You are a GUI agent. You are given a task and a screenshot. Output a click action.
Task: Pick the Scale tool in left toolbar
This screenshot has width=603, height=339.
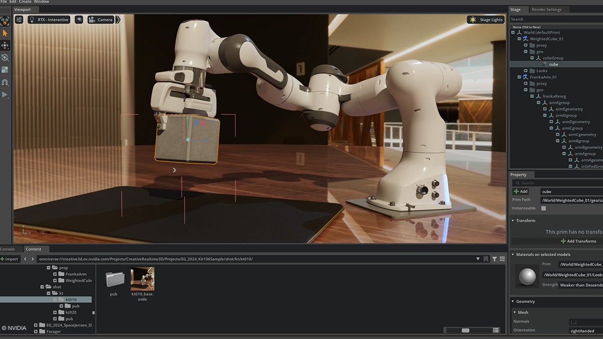5,70
